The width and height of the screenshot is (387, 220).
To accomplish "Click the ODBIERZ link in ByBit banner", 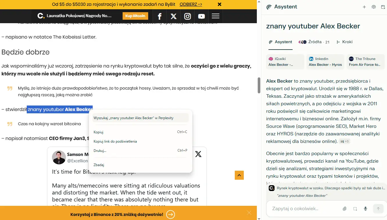I will click(191, 4).
